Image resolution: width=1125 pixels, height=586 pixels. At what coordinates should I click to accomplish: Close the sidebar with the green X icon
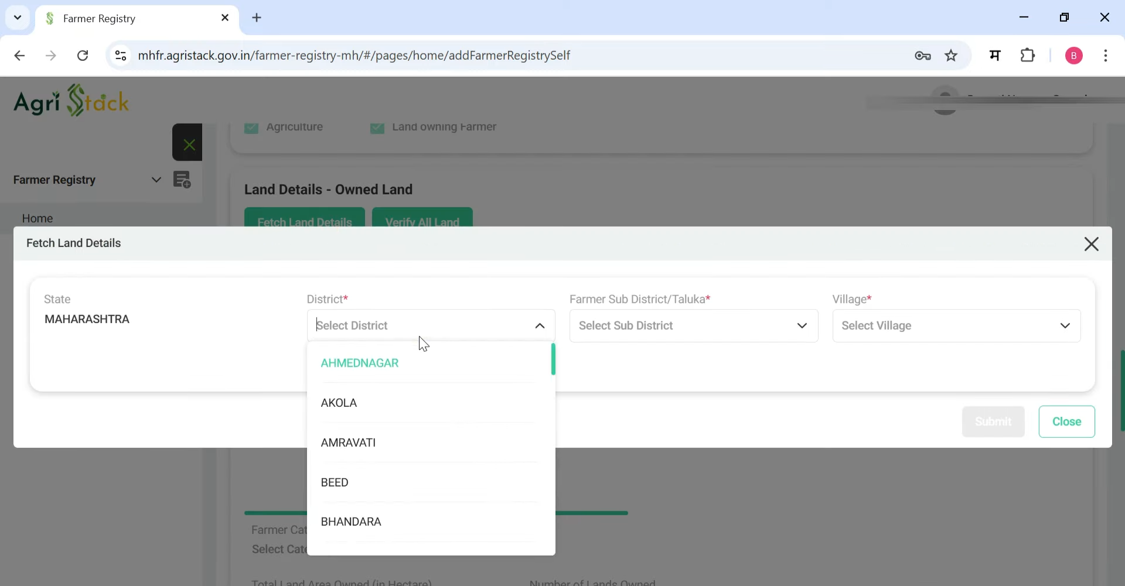(187, 142)
